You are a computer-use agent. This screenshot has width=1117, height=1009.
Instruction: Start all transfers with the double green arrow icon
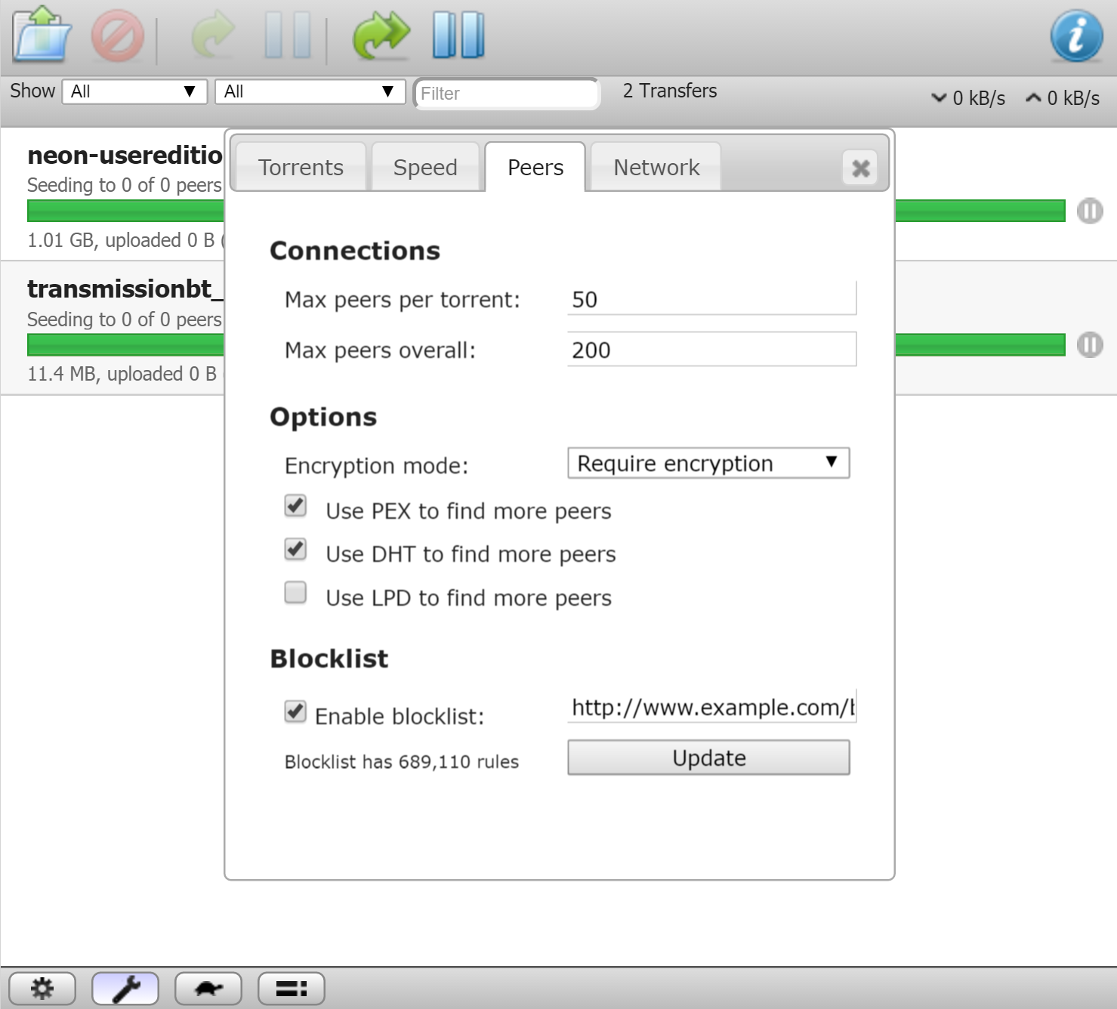click(x=381, y=34)
